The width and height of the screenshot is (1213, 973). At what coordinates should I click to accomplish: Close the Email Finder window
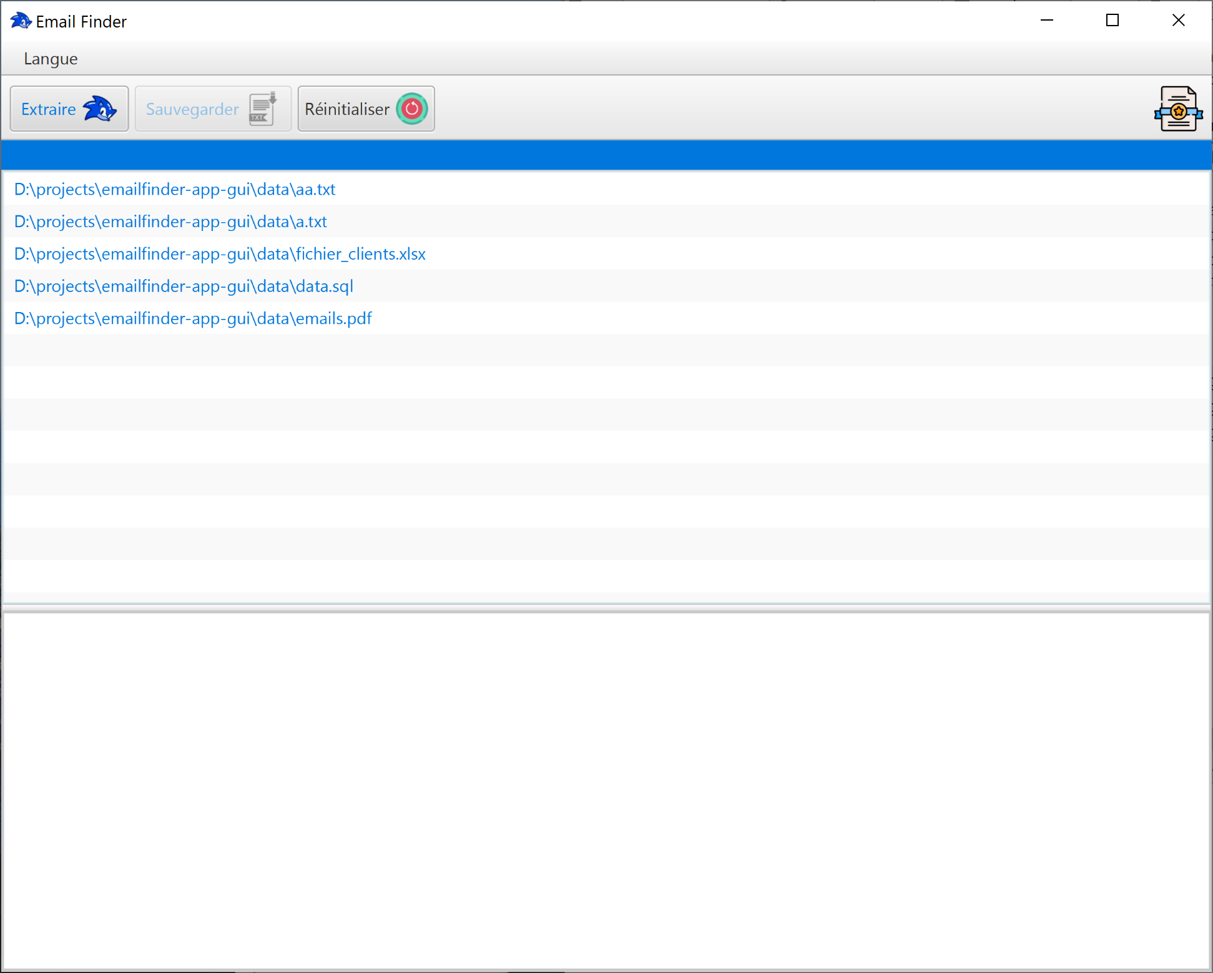pyautogui.click(x=1178, y=21)
